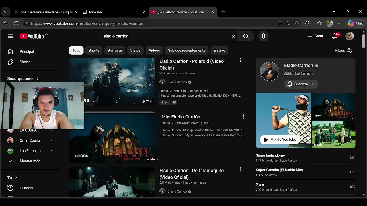
Task: Bookmark this page with the star icon
Action: coord(297,23)
